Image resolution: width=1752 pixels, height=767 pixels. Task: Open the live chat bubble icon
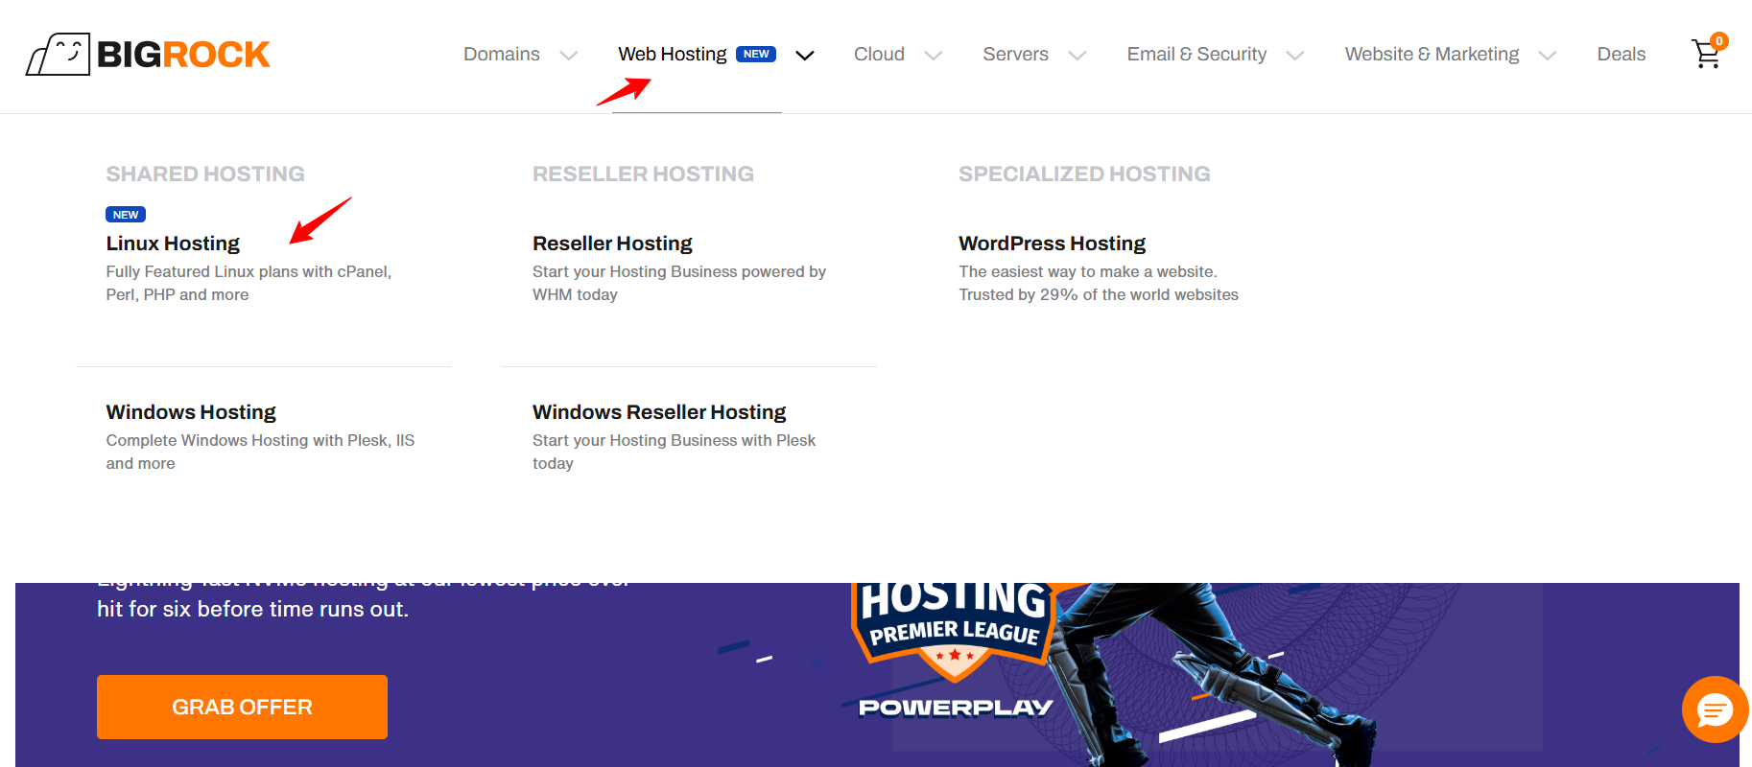point(1715,709)
